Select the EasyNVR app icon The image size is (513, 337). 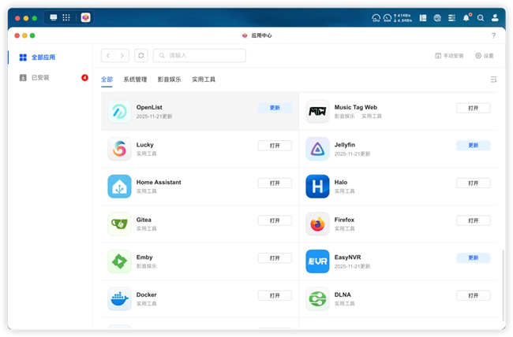(317, 261)
